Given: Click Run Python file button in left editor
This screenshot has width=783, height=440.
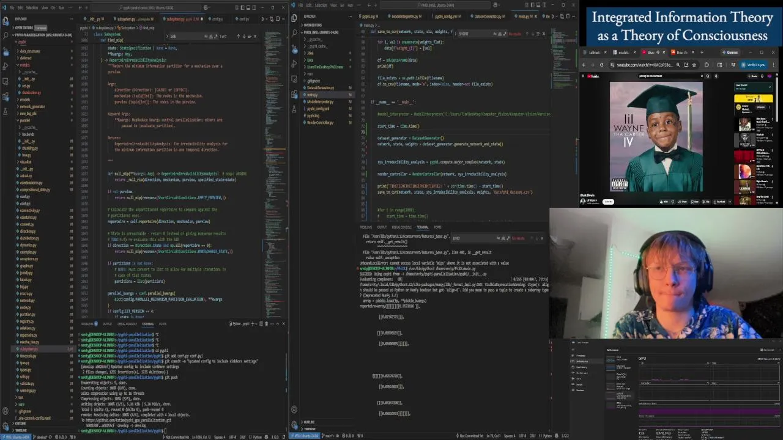Looking at the screenshot, I should 263,19.
